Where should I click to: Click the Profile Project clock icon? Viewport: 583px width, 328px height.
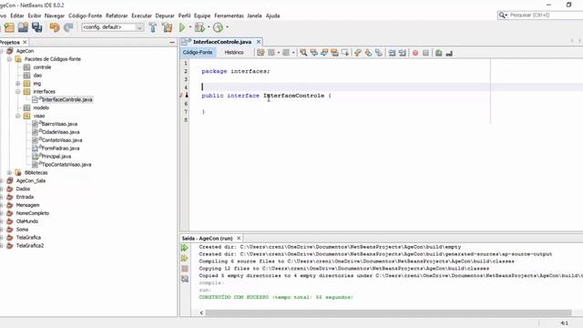tap(218, 27)
